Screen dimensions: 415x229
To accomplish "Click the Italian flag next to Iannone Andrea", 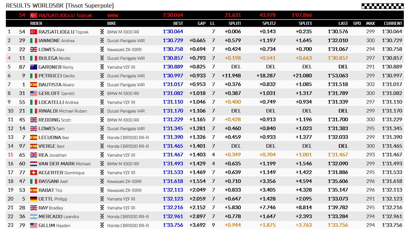I will [x=34, y=41].
